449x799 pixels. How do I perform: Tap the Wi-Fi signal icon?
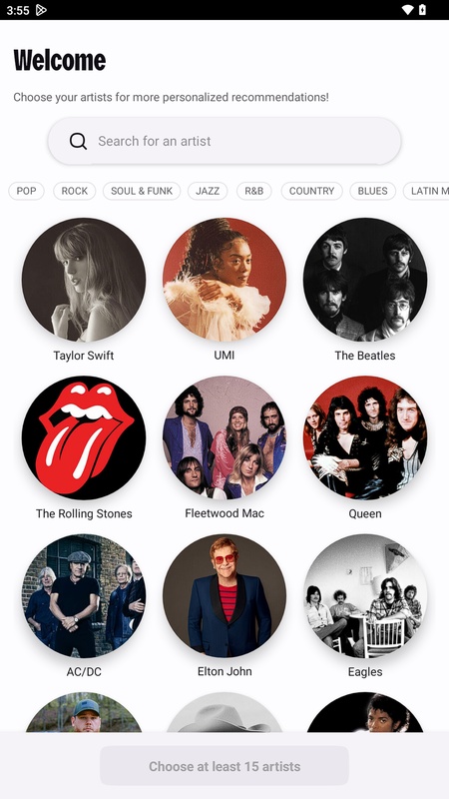pos(407,10)
